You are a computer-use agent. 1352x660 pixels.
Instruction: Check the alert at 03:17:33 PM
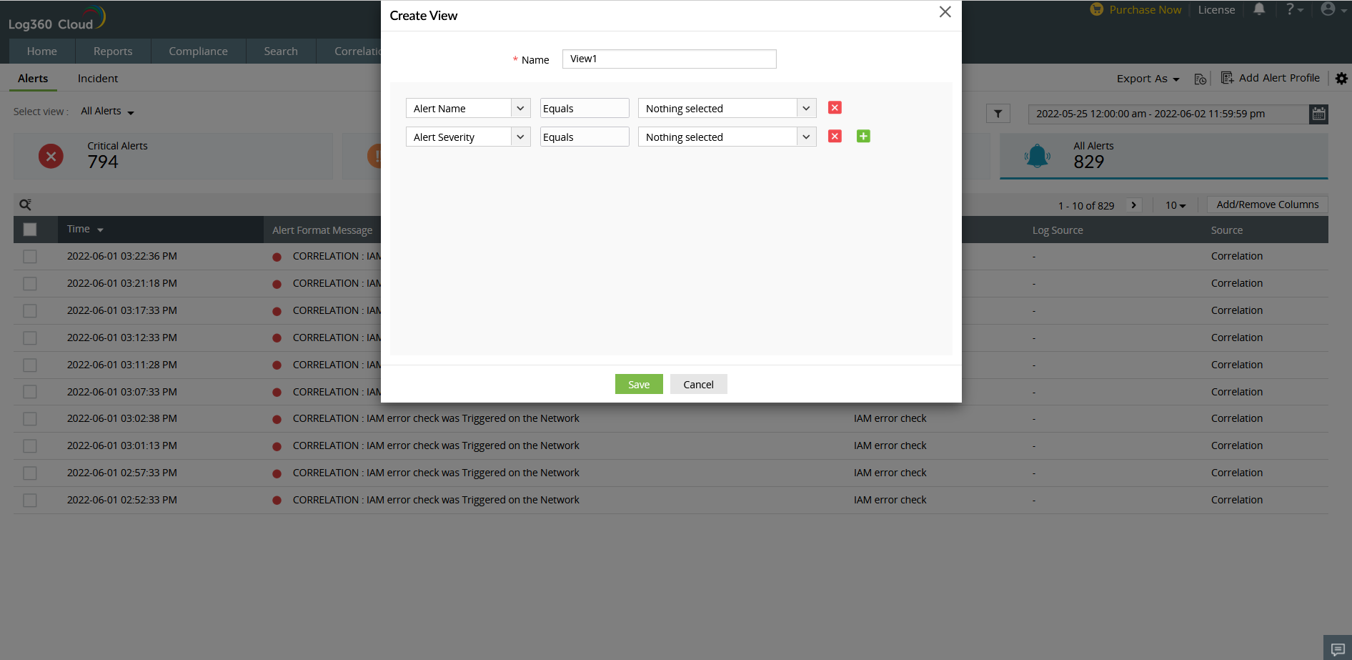tap(30, 311)
